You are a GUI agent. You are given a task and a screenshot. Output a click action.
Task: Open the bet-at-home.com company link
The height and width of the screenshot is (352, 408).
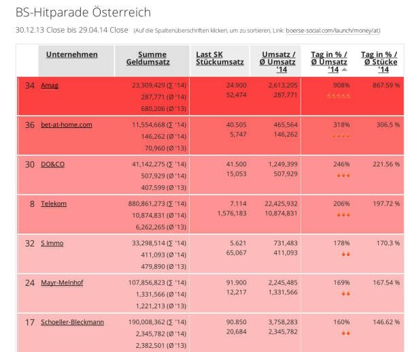click(x=66, y=125)
